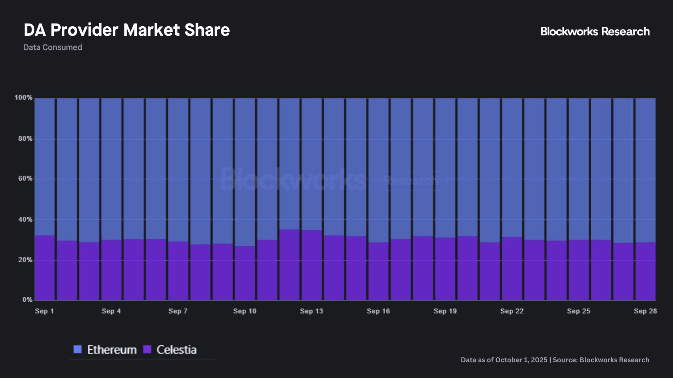Pick the Ethereum segment of the Sep 7 bar

178,170
